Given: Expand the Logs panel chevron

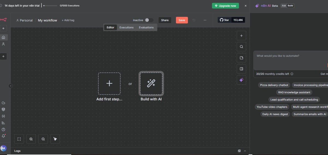Looking at the screenshot, I should (x=245, y=151).
